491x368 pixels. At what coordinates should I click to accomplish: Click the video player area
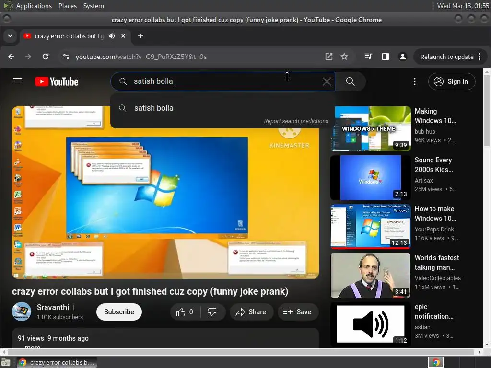coord(165,193)
